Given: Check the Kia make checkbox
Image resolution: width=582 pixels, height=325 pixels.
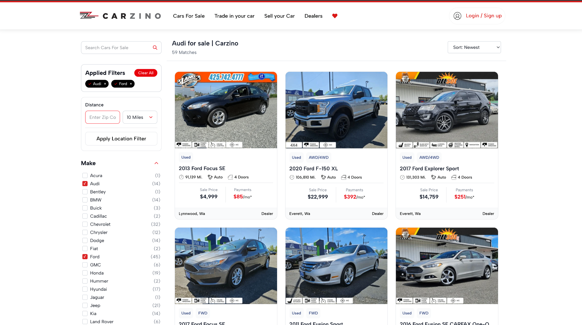Looking at the screenshot, I should coord(85,314).
